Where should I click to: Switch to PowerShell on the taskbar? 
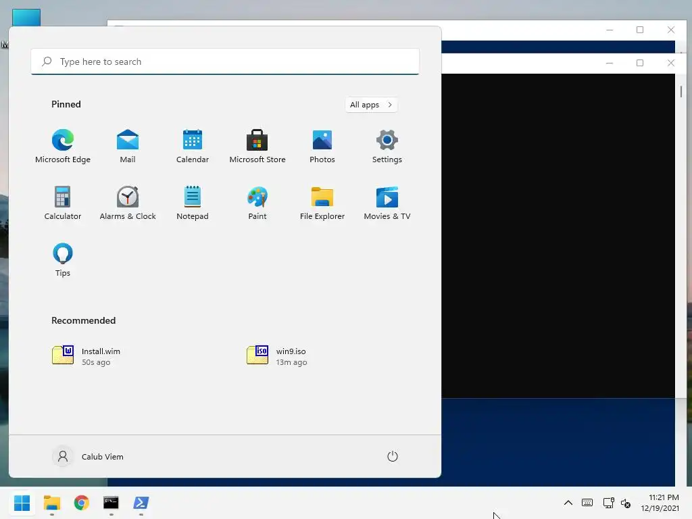click(x=141, y=503)
